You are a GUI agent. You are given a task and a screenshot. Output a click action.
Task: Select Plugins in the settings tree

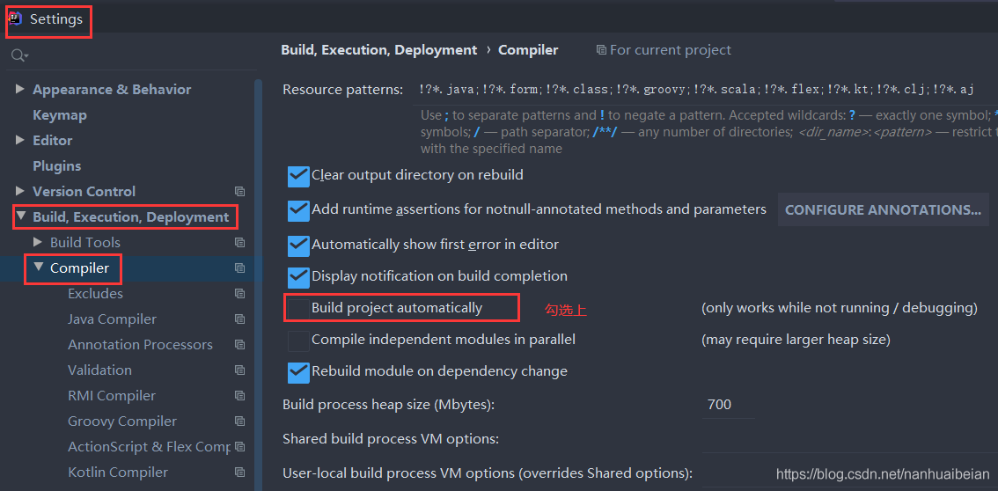(56, 166)
